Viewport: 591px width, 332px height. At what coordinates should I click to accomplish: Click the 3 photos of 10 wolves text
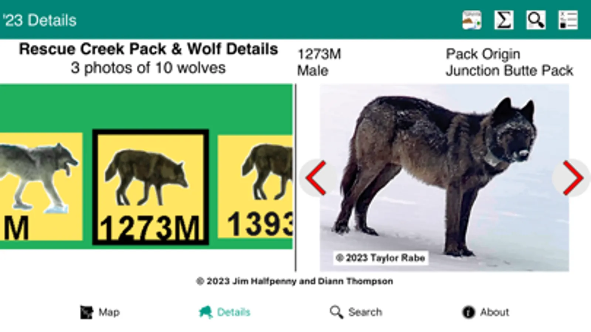tap(148, 68)
